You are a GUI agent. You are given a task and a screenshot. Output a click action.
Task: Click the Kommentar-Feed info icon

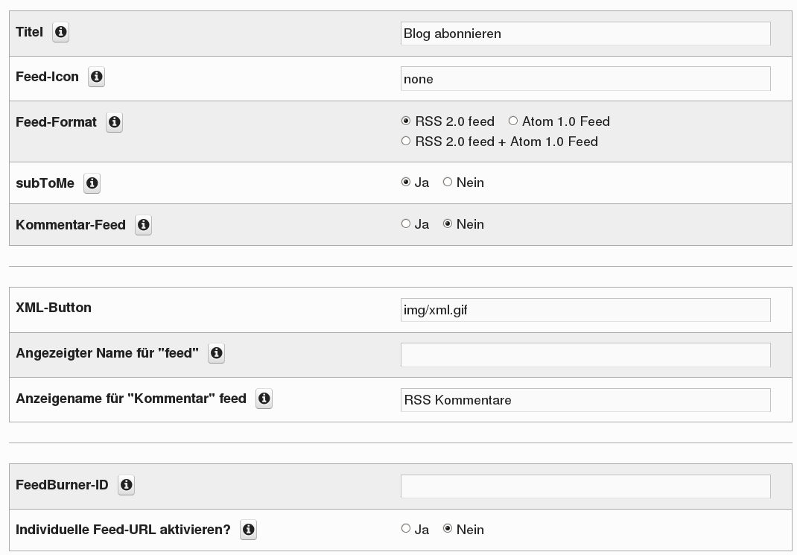(143, 225)
